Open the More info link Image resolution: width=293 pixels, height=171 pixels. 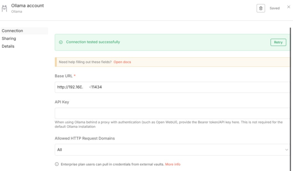[173, 164]
